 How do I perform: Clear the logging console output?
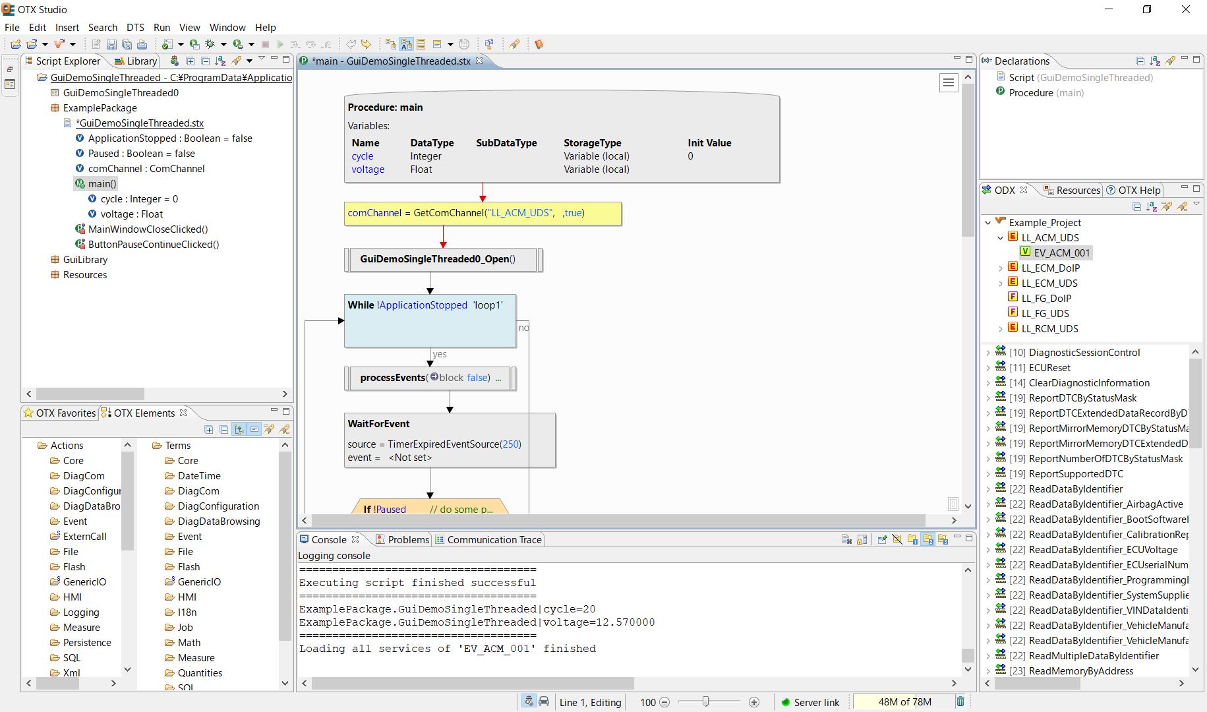(847, 539)
